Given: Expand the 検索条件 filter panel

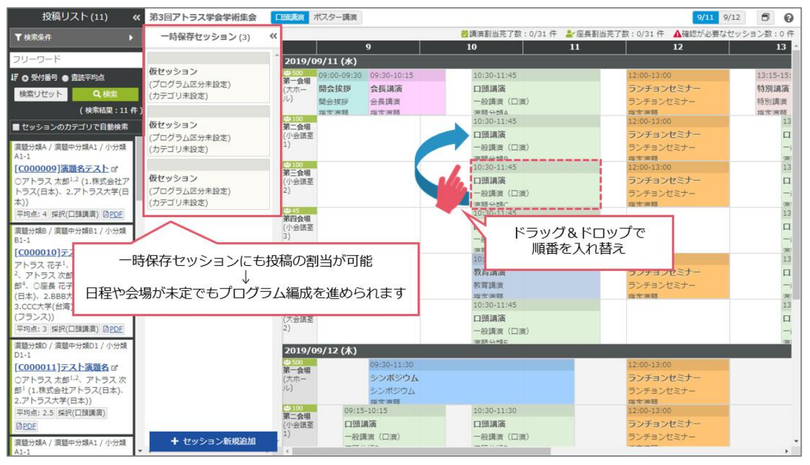Looking at the screenshot, I should (73, 38).
